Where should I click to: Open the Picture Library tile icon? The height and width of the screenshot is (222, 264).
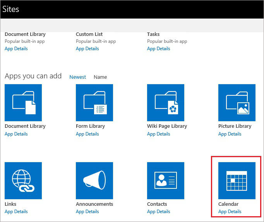237,103
